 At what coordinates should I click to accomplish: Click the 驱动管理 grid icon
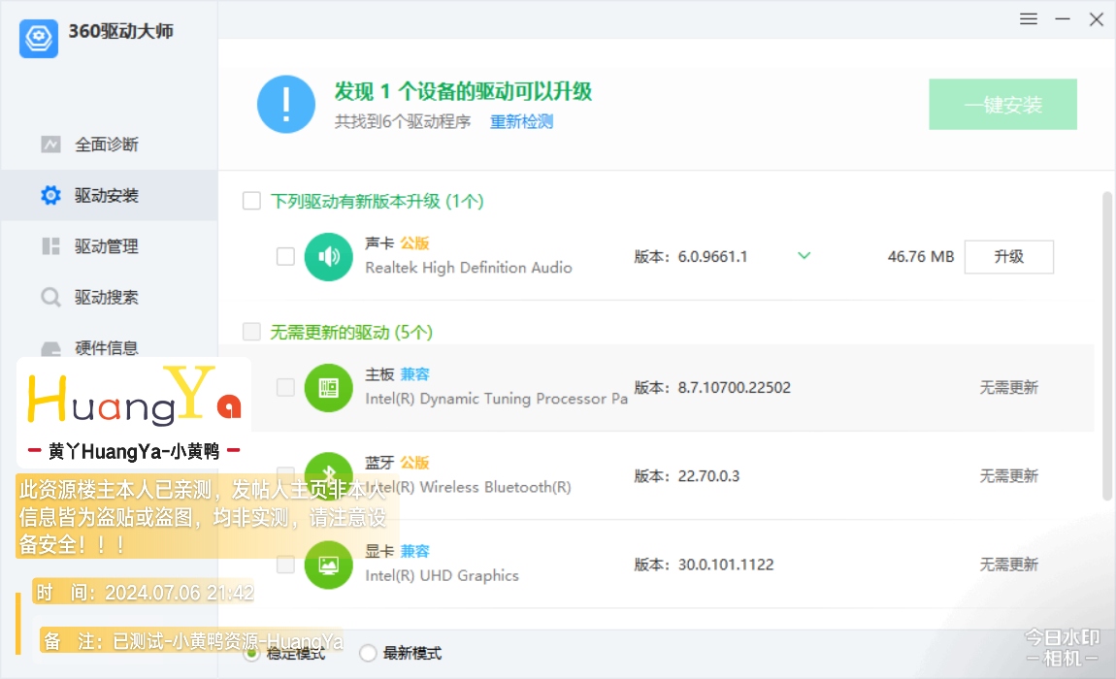tap(50, 246)
